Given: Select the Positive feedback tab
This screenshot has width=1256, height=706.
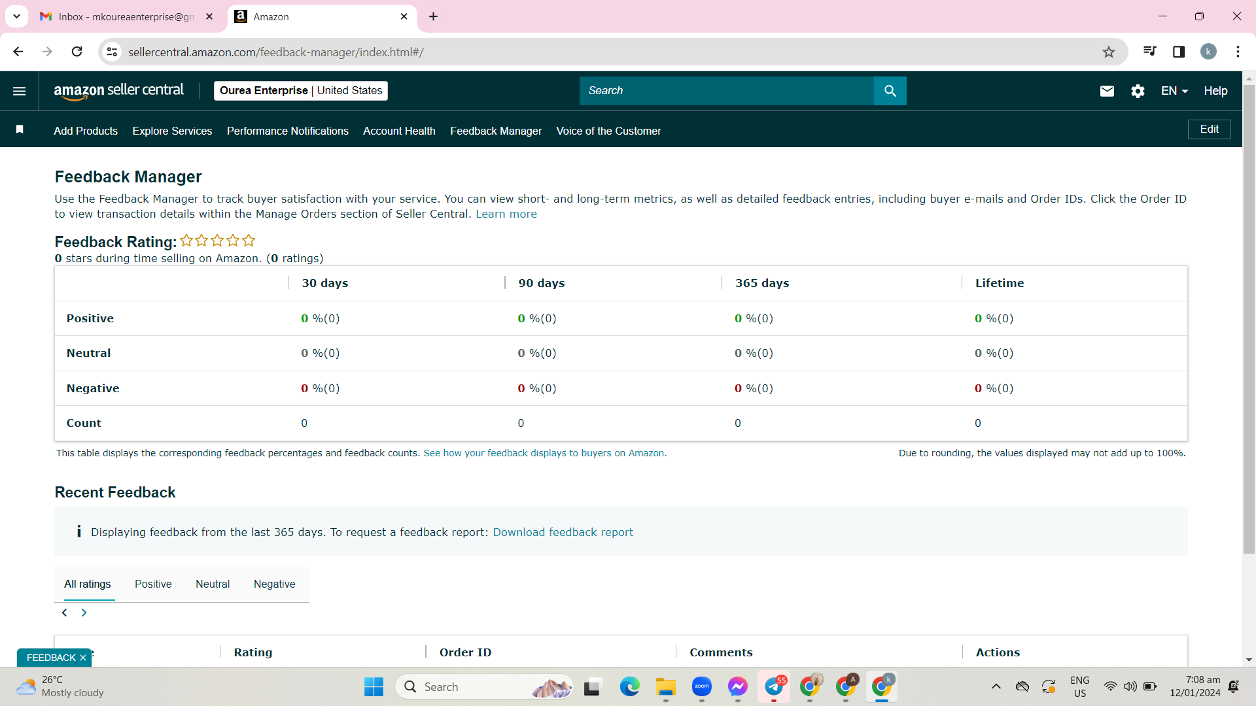Looking at the screenshot, I should point(153,584).
